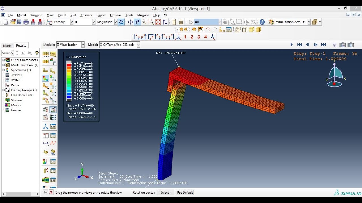
Task: Select the Pan view tool
Action: 130,22
